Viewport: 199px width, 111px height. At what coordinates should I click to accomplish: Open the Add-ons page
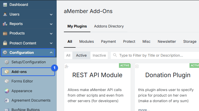(x=28, y=72)
